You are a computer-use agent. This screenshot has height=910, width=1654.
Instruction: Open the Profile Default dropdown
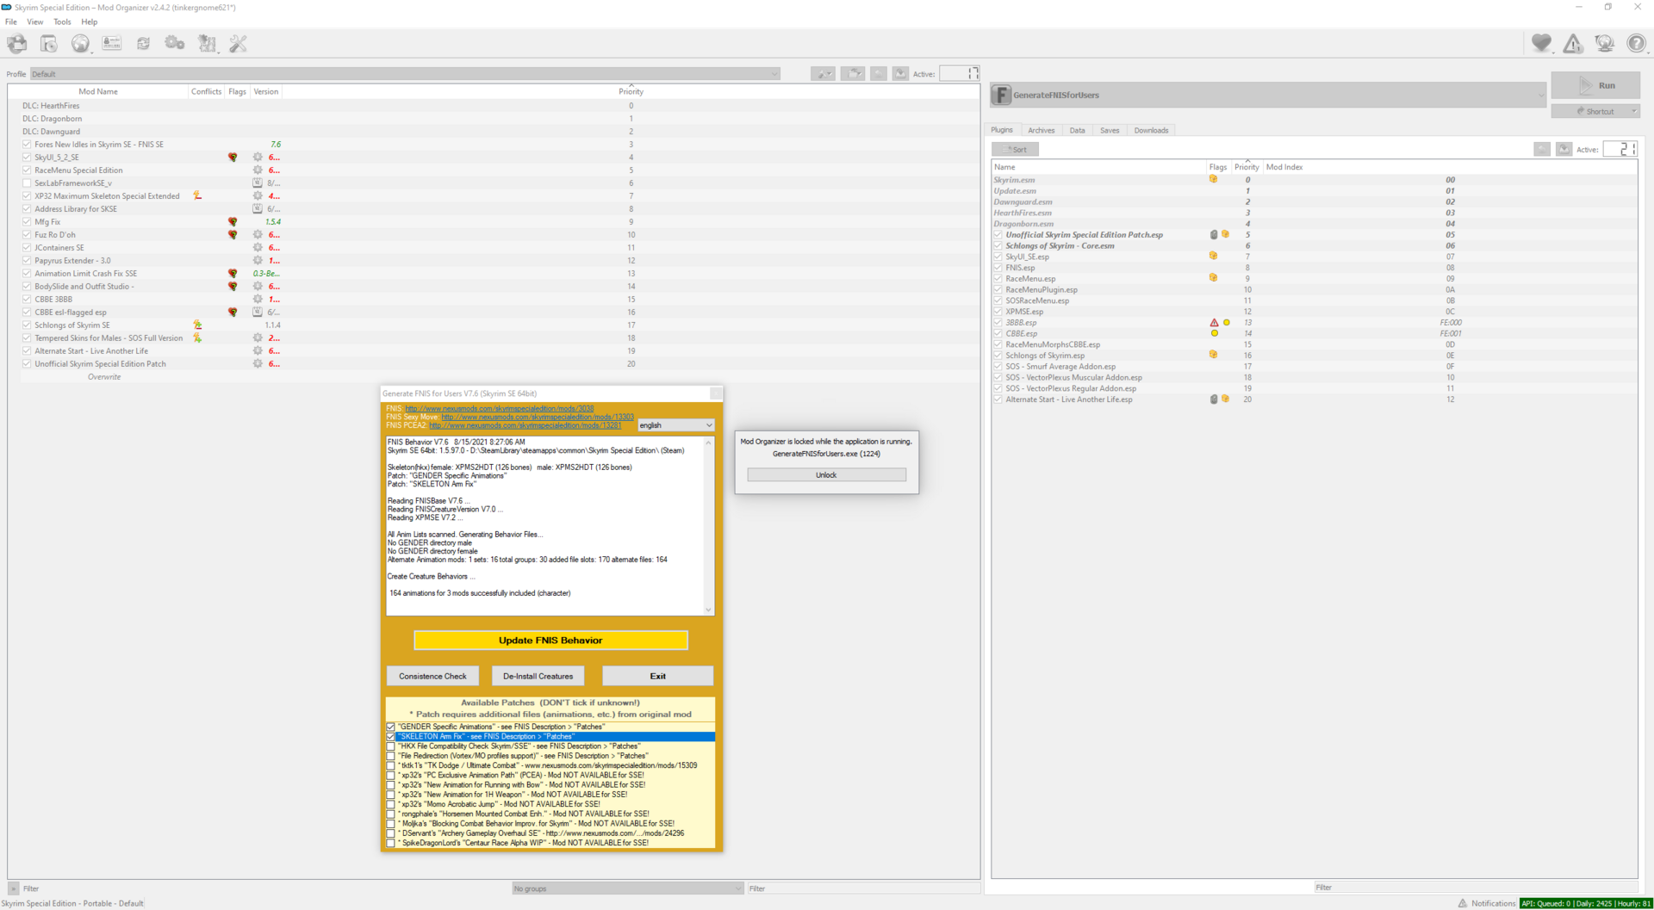(x=405, y=74)
